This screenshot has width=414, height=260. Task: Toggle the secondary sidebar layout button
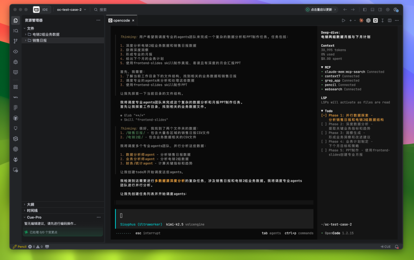[380, 10]
